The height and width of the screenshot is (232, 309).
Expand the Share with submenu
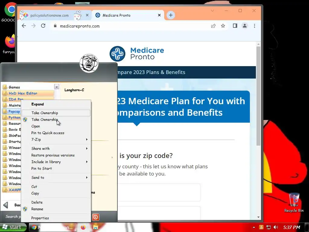point(56,149)
